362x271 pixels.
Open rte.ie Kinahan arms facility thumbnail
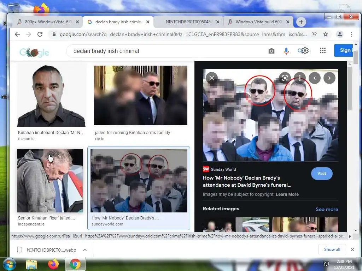(140, 95)
